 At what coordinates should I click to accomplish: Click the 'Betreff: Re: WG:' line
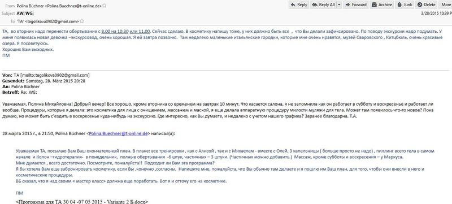20,93
